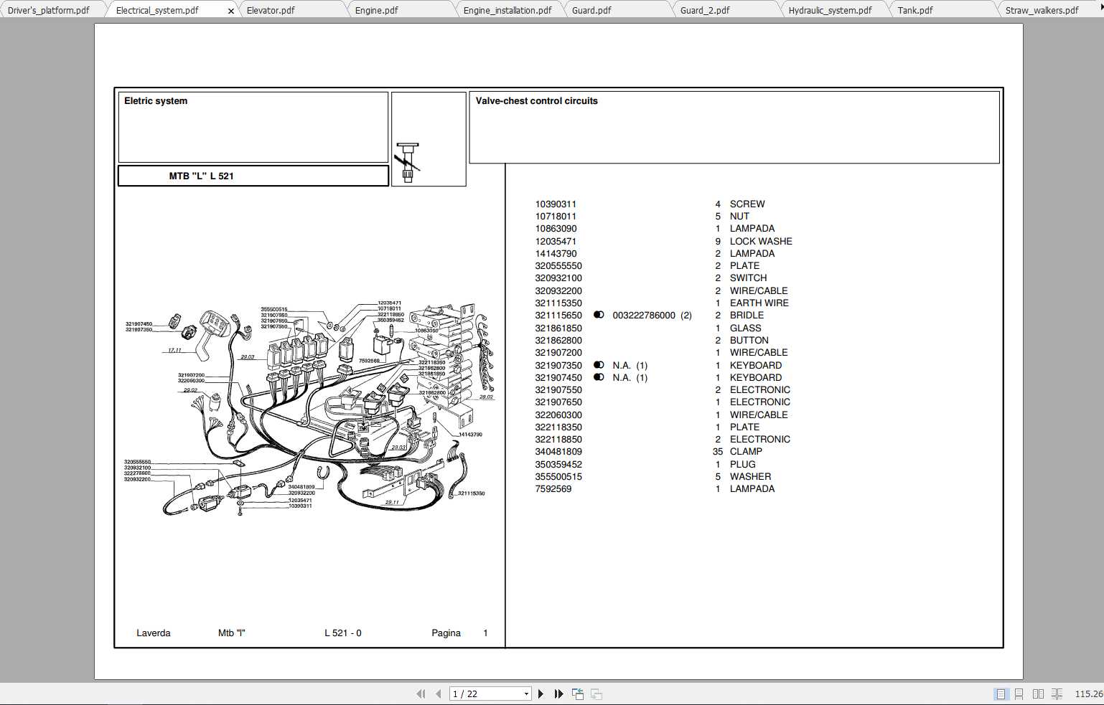Select the single page view mode icon
Image resolution: width=1104 pixels, height=705 pixels.
[x=999, y=694]
